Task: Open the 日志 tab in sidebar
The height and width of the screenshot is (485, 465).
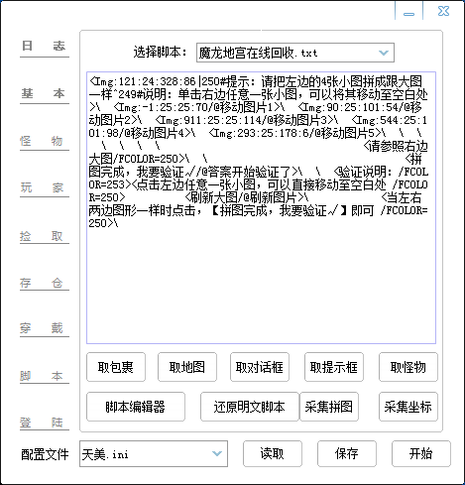Action: [x=45, y=47]
